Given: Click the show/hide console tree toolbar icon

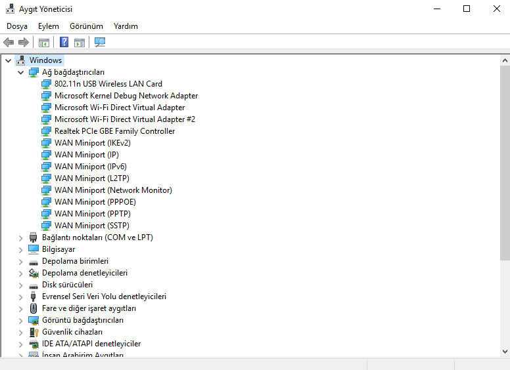Looking at the screenshot, I should [x=44, y=42].
